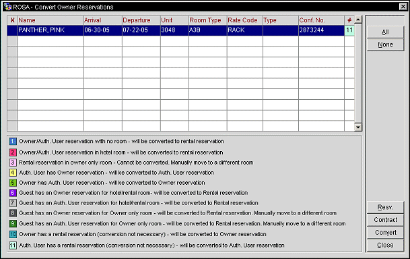Click the room type A3B cell
Viewport: 410px width, 259px height.
tap(207, 30)
